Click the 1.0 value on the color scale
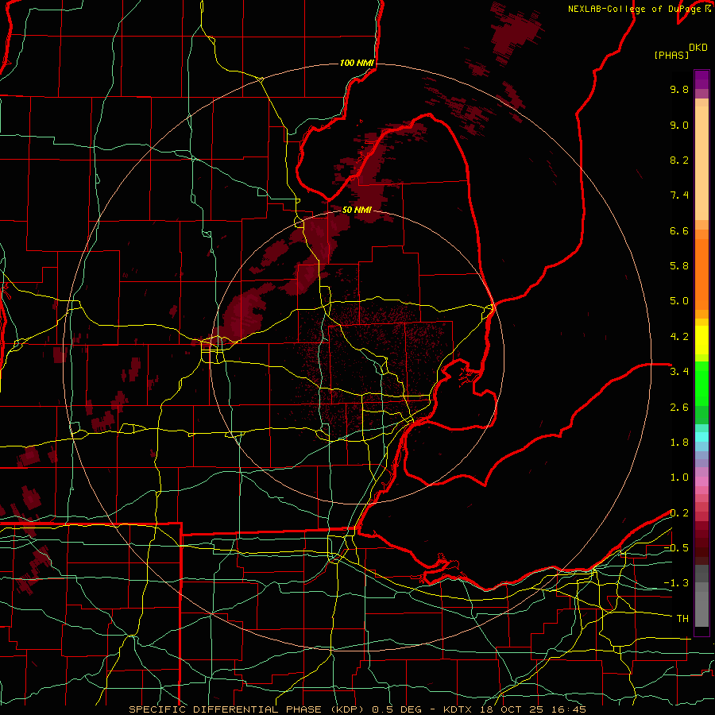The width and height of the screenshot is (715, 715). (x=679, y=477)
